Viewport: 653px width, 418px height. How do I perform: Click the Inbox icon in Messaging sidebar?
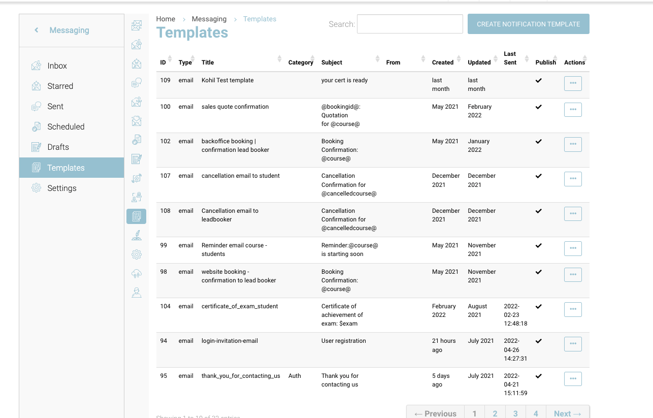pos(36,66)
